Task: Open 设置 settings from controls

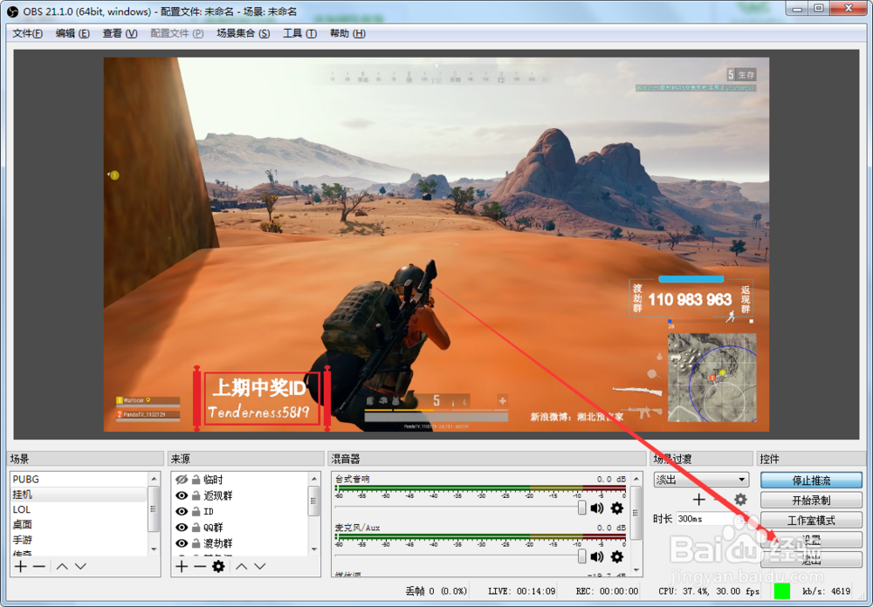Action: (811, 540)
